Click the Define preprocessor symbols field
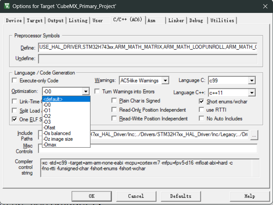273x205 pixels. point(148,47)
